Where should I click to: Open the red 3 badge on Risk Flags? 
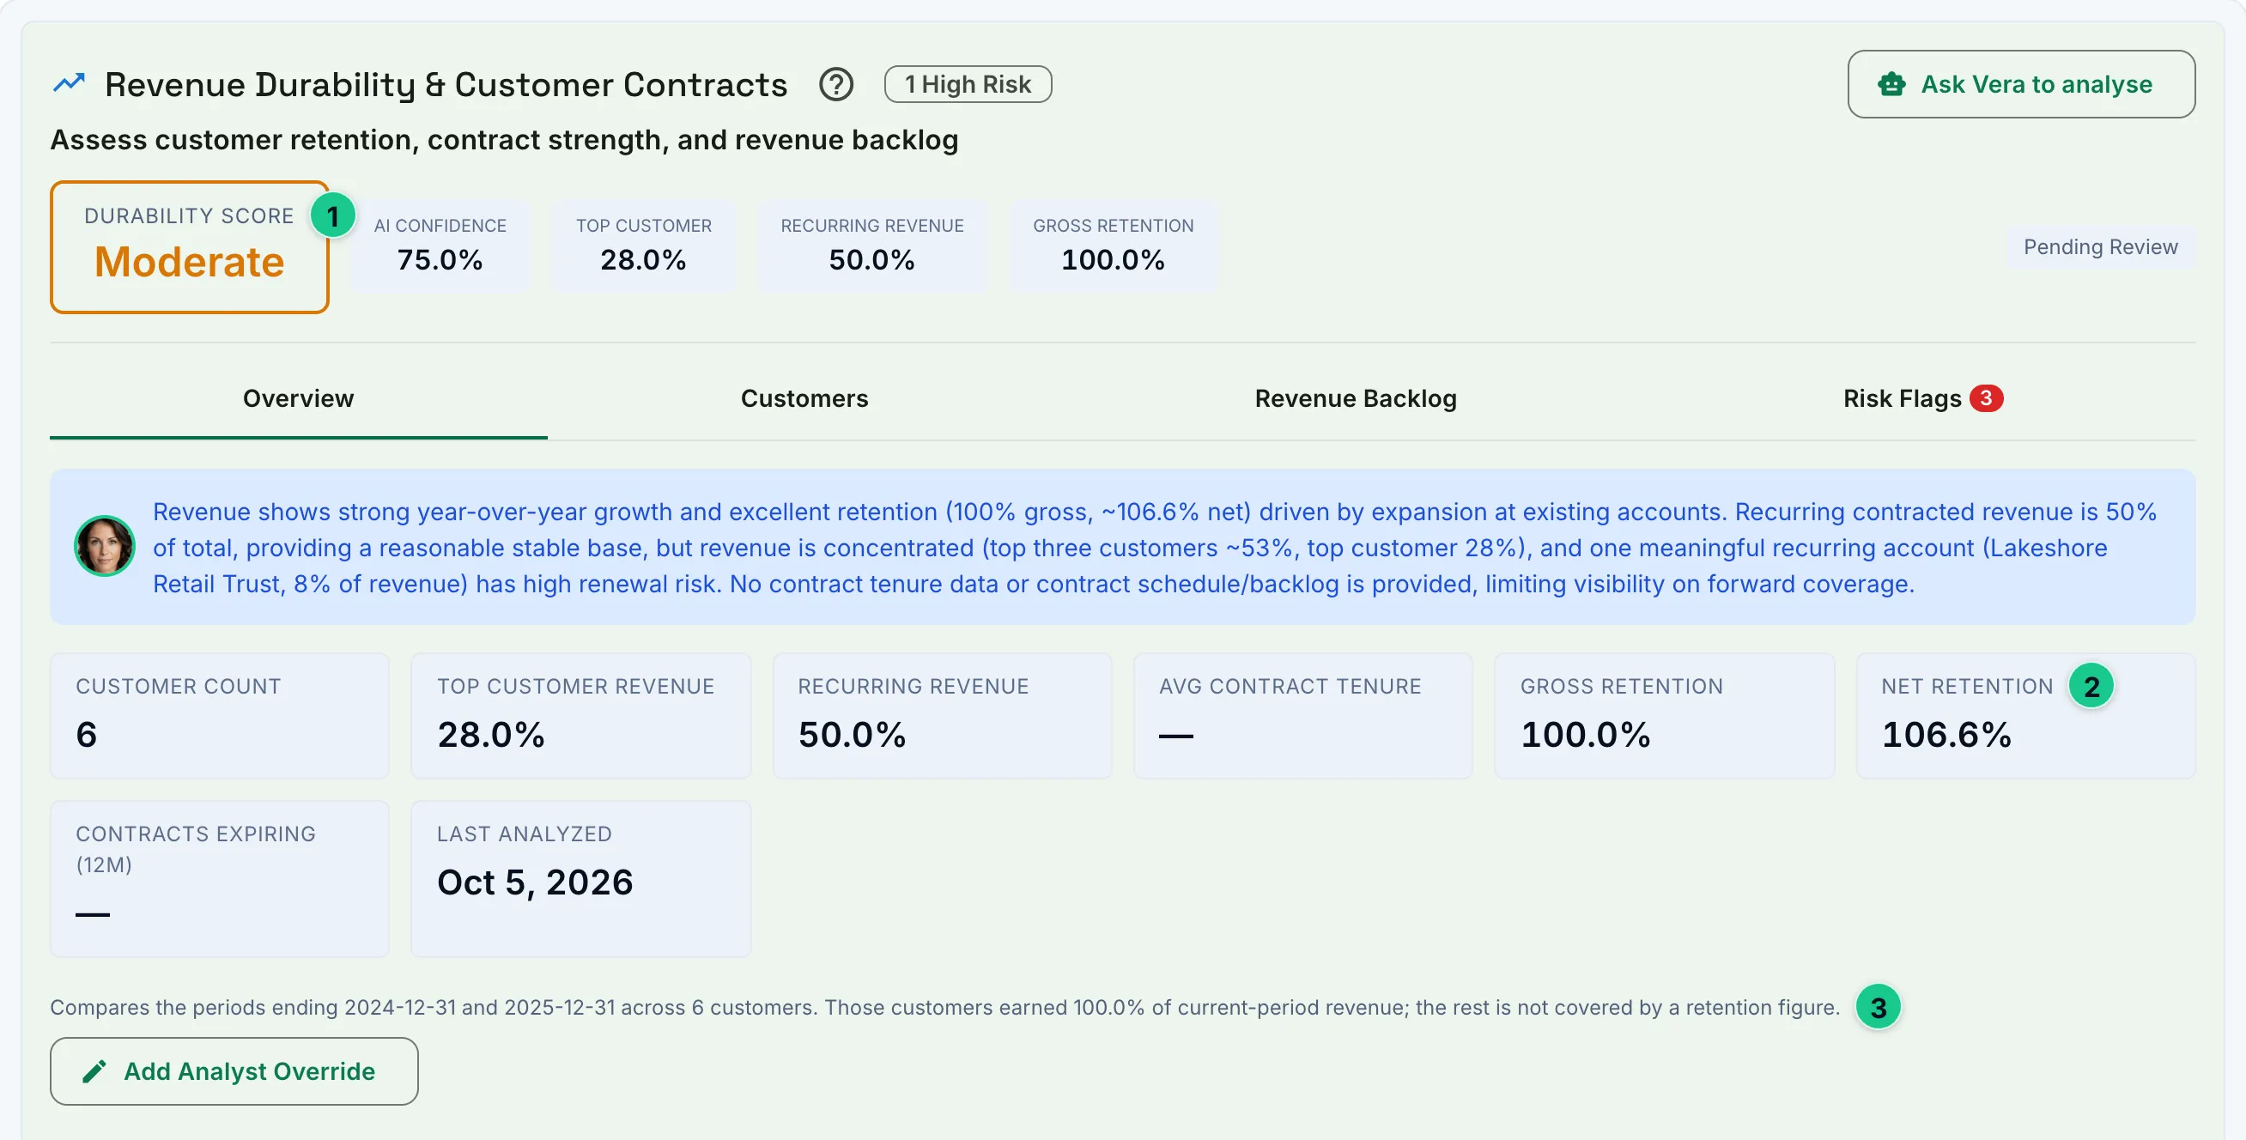click(x=1985, y=398)
